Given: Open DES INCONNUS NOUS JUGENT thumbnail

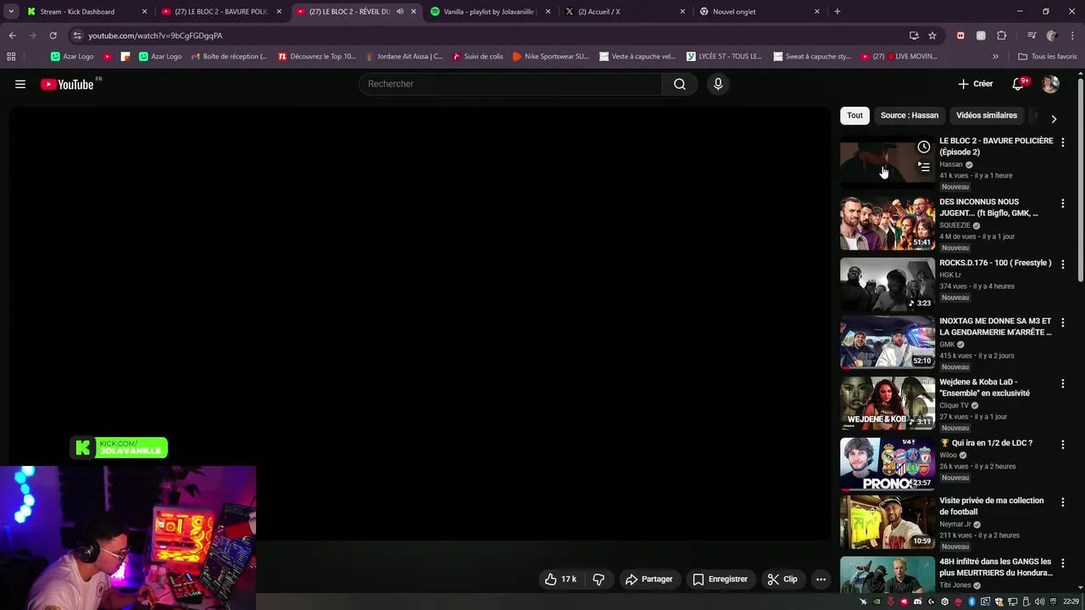Looking at the screenshot, I should (x=887, y=224).
